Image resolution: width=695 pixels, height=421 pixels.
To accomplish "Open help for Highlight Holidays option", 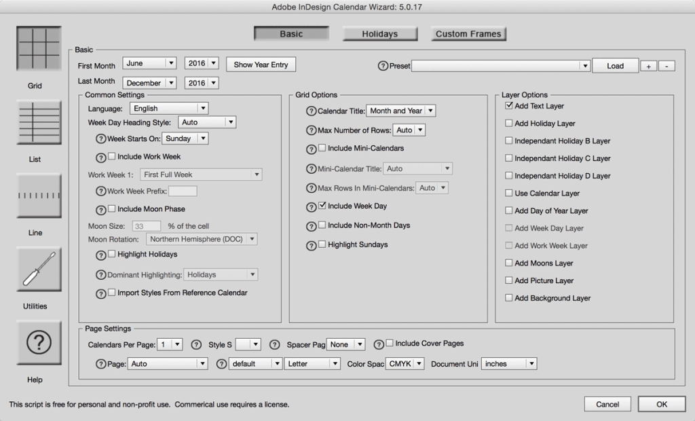I will (x=101, y=254).
